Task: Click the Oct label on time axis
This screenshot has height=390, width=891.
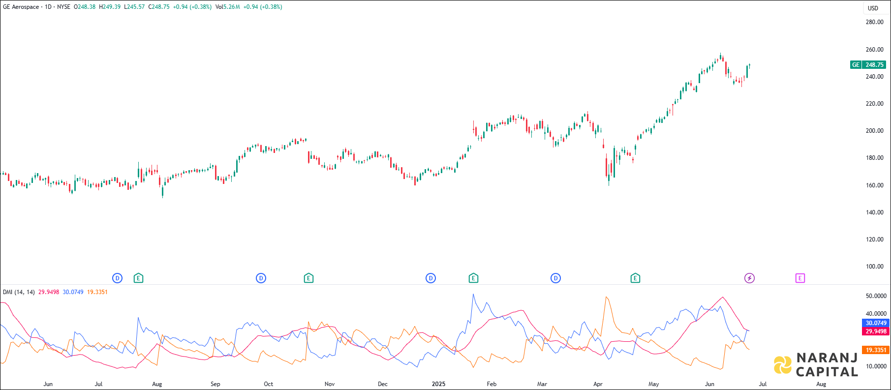Action: tap(269, 384)
